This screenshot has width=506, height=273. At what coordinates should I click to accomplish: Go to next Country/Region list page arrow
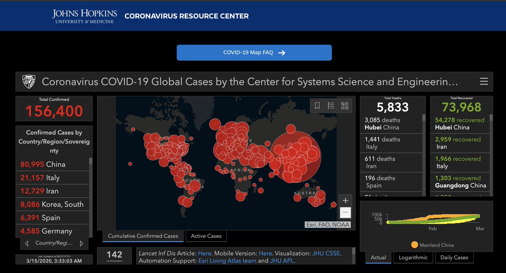tap(81, 243)
